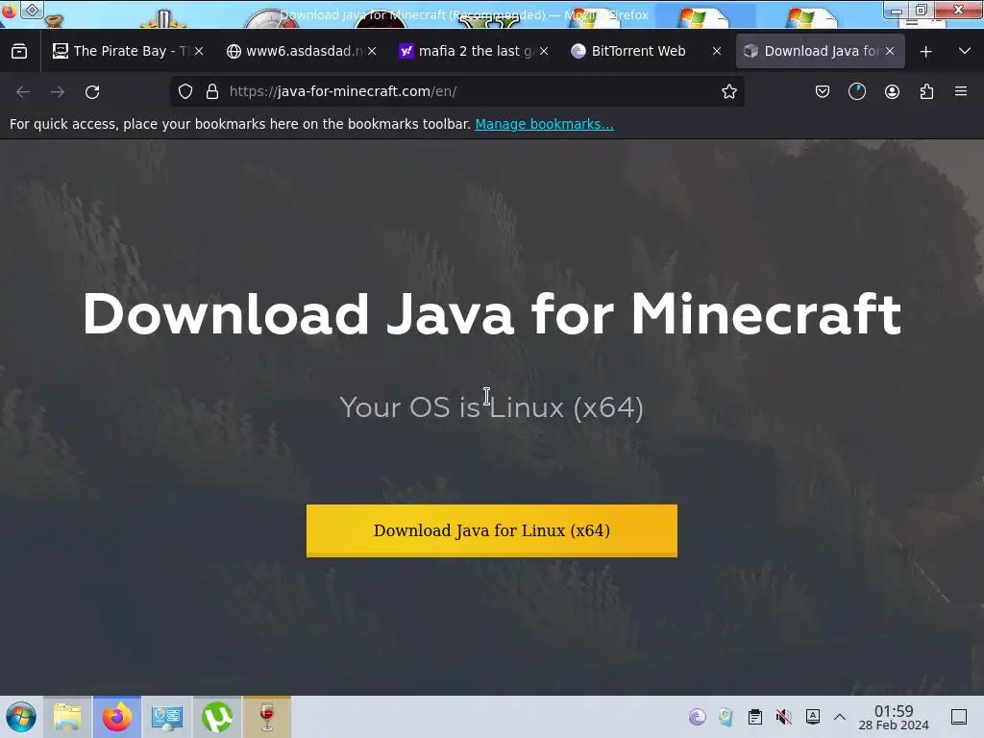Switch to mafia 2 the last tab
The width and height of the screenshot is (984, 738).
click(x=466, y=52)
